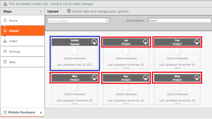The image size is (212, 119).
Task: Click the info icon beside Upload heading
Action: click(69, 11)
